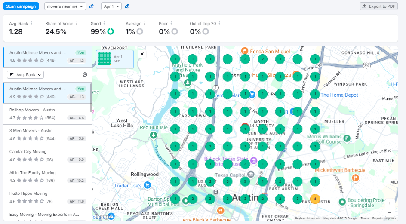Screen dimensions: 406x224
Task: Click the Out of Top 20 donut indicator
Action: [206, 31]
